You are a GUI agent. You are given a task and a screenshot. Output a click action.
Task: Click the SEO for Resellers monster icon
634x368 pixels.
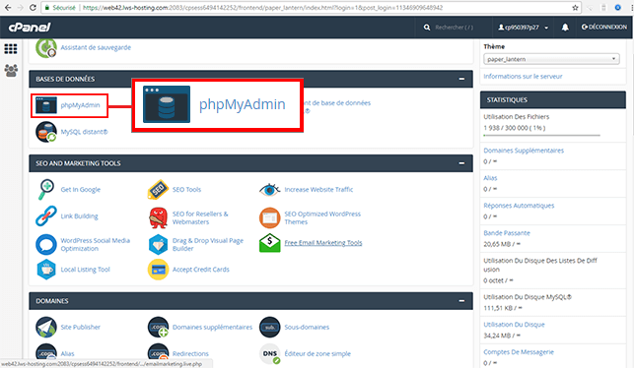pos(158,217)
